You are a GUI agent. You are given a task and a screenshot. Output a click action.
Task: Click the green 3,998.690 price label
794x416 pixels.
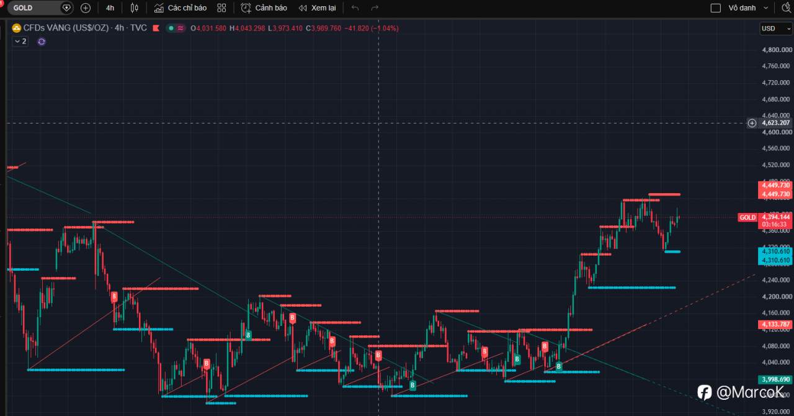coord(775,379)
